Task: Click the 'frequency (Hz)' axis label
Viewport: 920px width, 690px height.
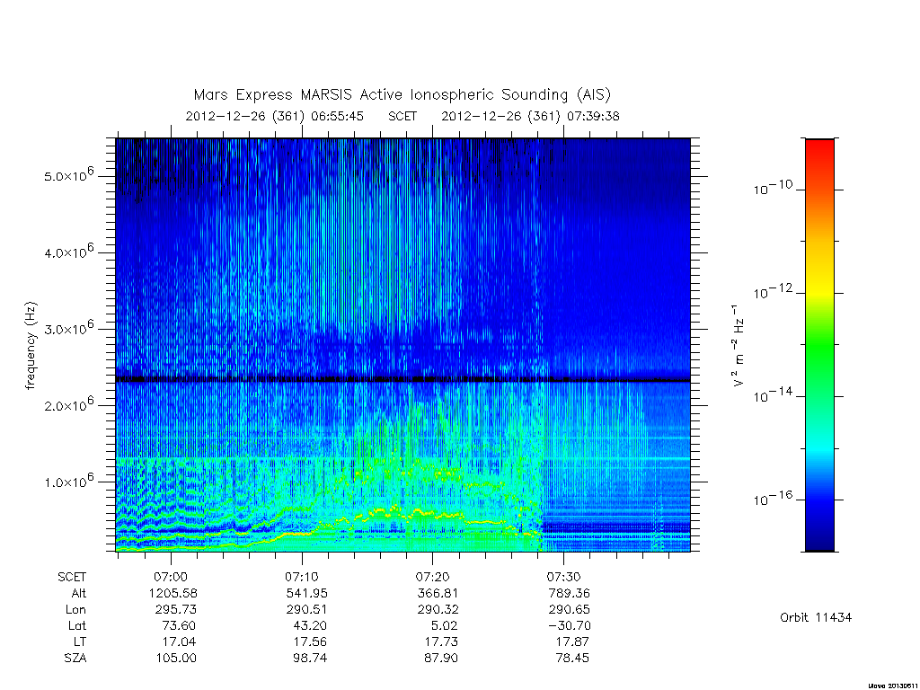Action: (31, 345)
